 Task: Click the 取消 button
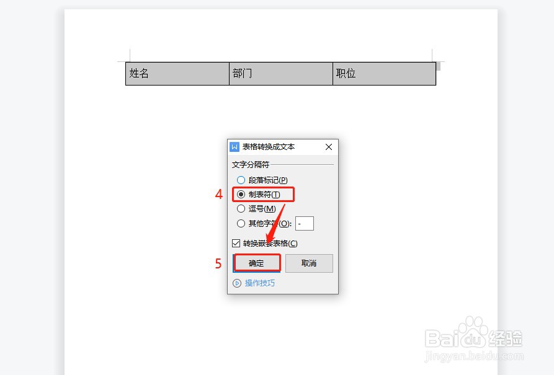[309, 263]
